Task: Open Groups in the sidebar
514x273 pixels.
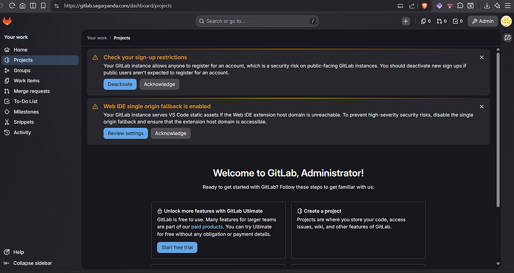Action: (22, 70)
